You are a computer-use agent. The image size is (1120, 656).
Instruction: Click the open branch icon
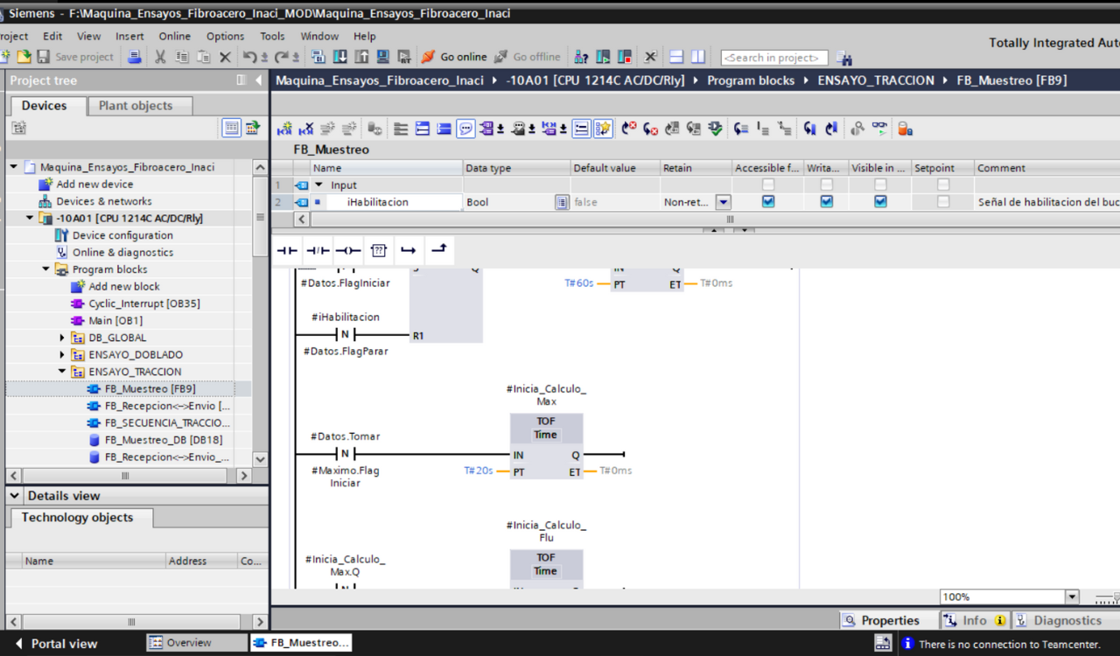[x=409, y=251]
